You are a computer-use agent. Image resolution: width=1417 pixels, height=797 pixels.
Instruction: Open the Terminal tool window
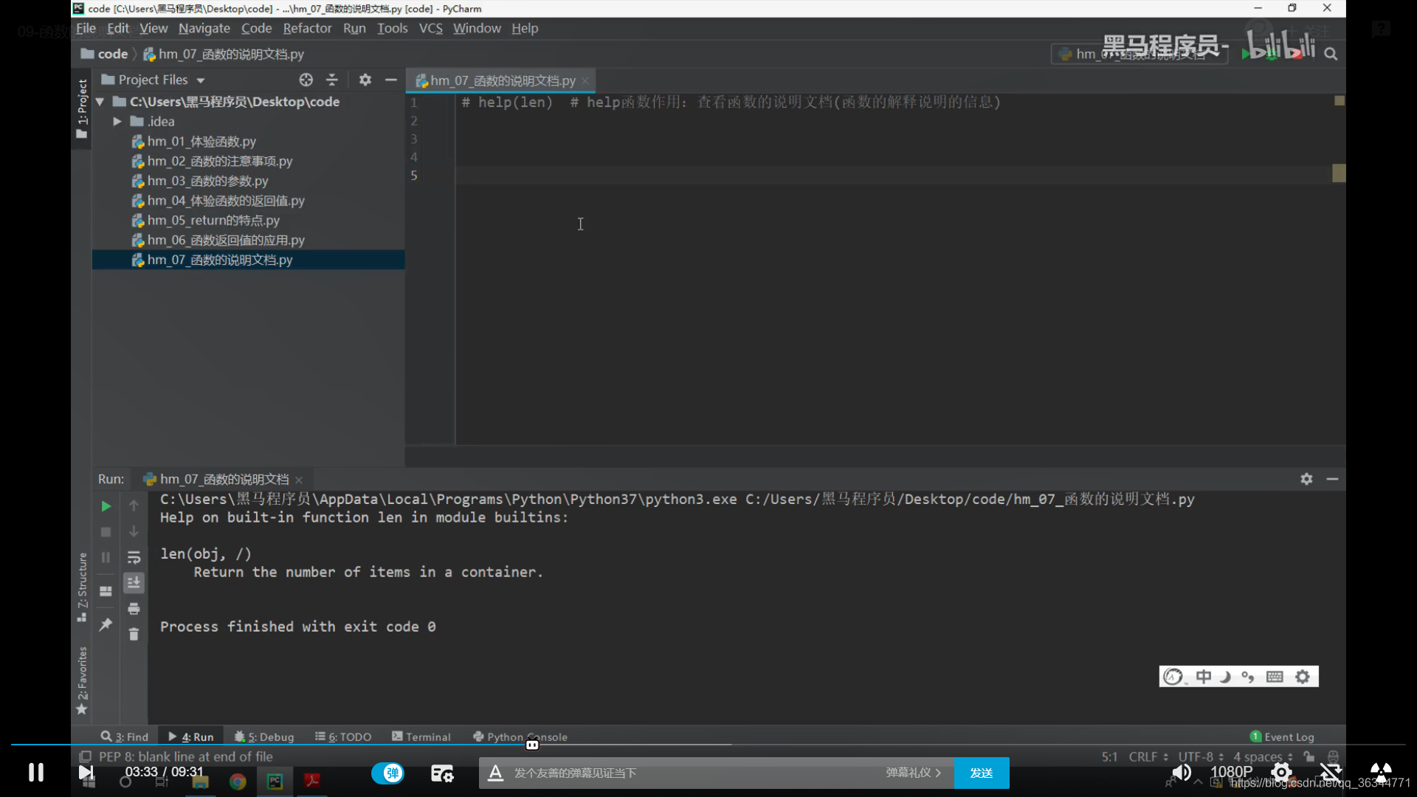point(421,736)
